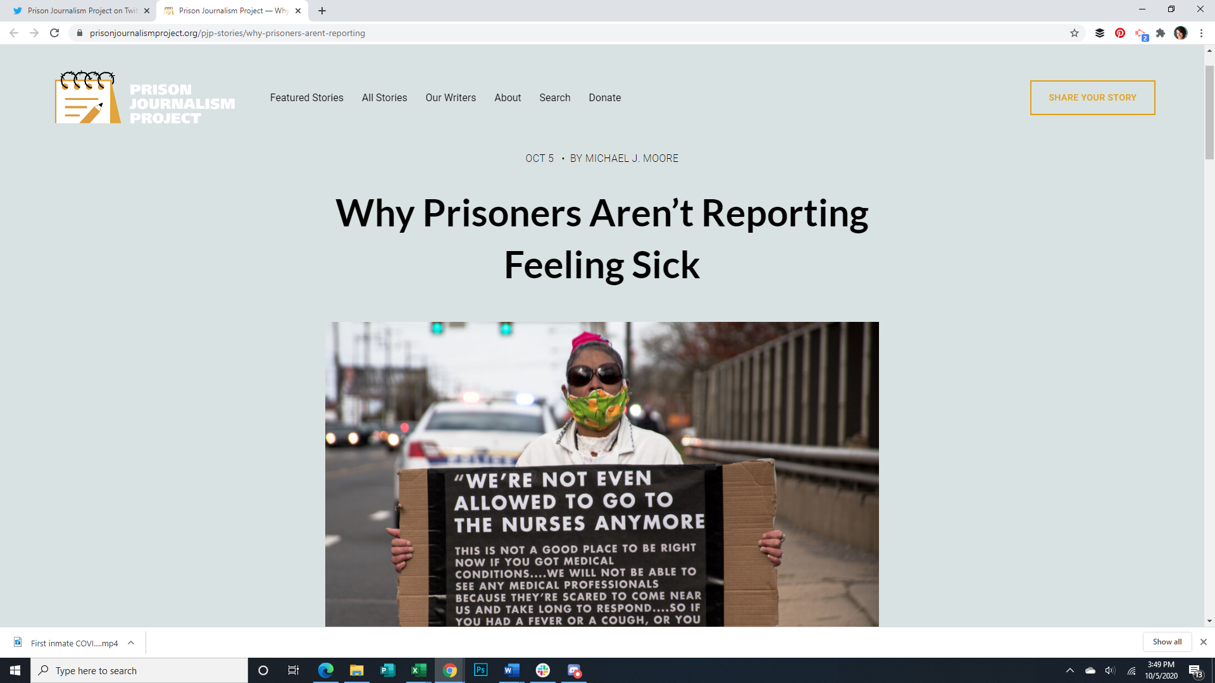
Task: Expand download options for First inmate COVI mp4
Action: click(x=131, y=643)
